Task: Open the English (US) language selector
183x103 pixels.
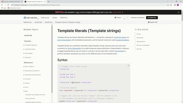Action: coord(152,22)
